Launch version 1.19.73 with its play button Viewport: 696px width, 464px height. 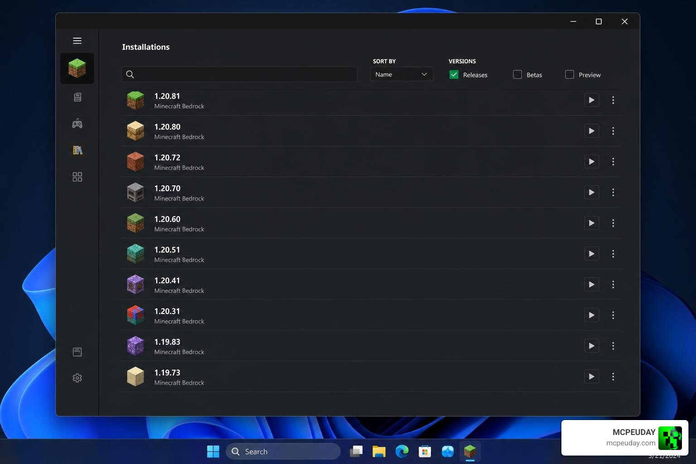click(592, 377)
